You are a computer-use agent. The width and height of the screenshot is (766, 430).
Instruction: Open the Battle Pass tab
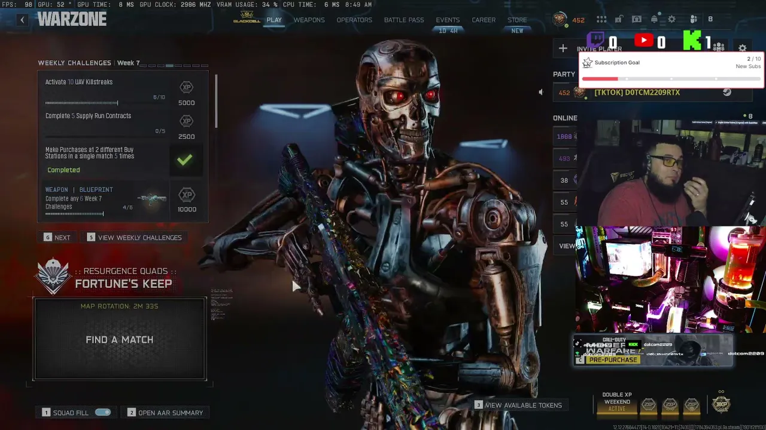[x=404, y=20]
